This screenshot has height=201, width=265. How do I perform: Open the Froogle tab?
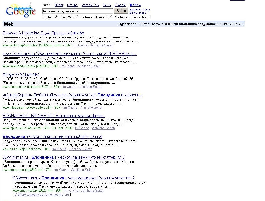pos(120,5)
